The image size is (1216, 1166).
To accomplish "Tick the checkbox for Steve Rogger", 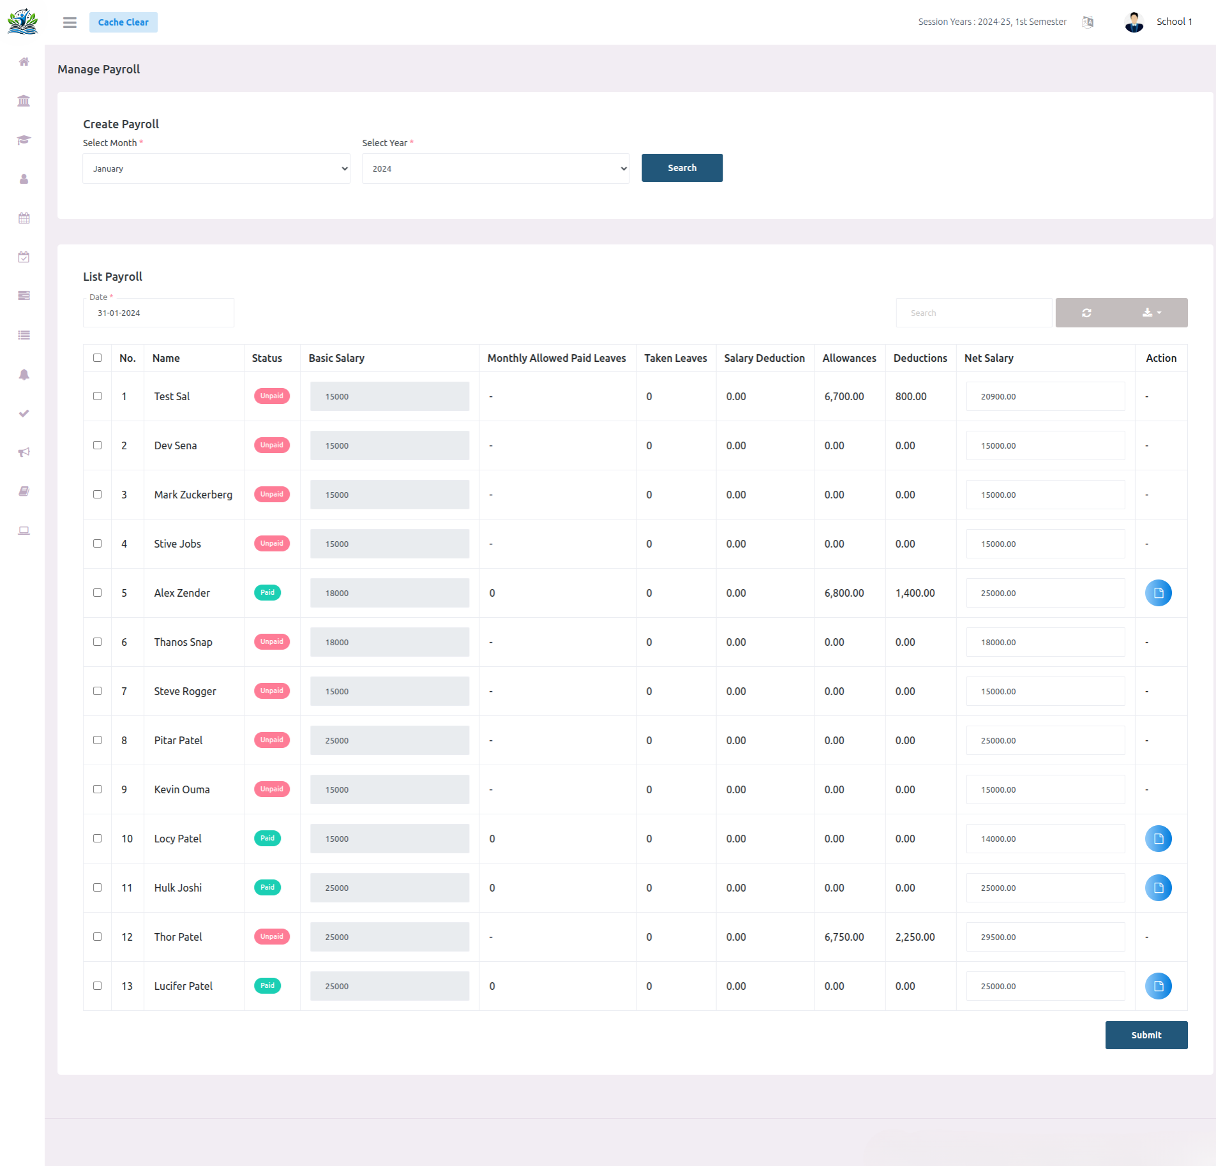I will [x=97, y=691].
